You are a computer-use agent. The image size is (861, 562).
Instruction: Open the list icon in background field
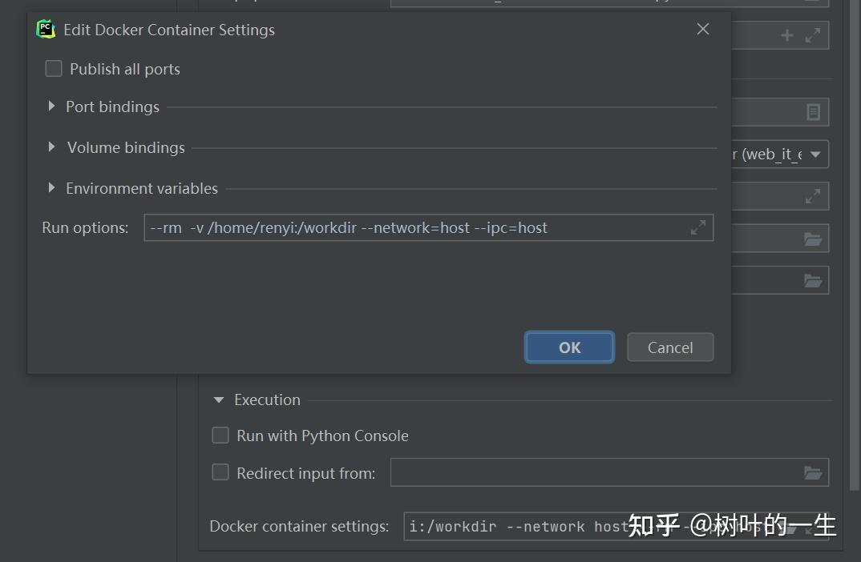pyautogui.click(x=813, y=112)
